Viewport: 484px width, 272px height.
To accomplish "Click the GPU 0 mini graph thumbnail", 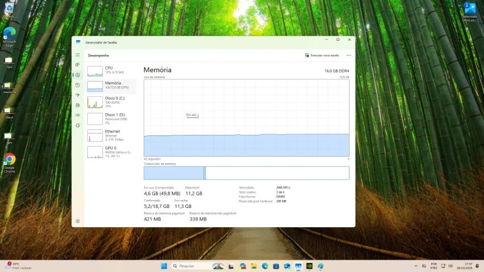I will tap(95, 152).
